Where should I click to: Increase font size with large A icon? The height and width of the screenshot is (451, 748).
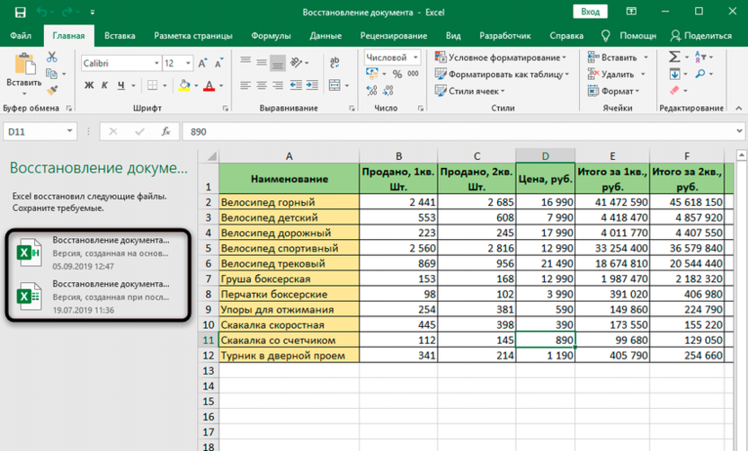[202, 64]
